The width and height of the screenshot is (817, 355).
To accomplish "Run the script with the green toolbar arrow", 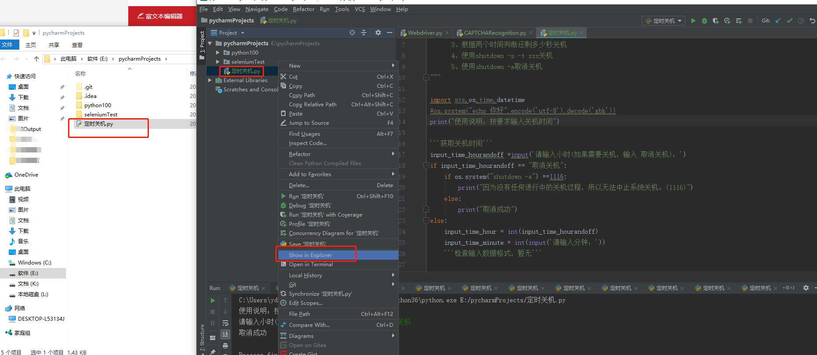I will (x=693, y=21).
